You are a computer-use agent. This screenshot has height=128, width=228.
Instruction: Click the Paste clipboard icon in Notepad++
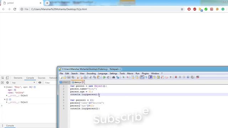point(99,78)
